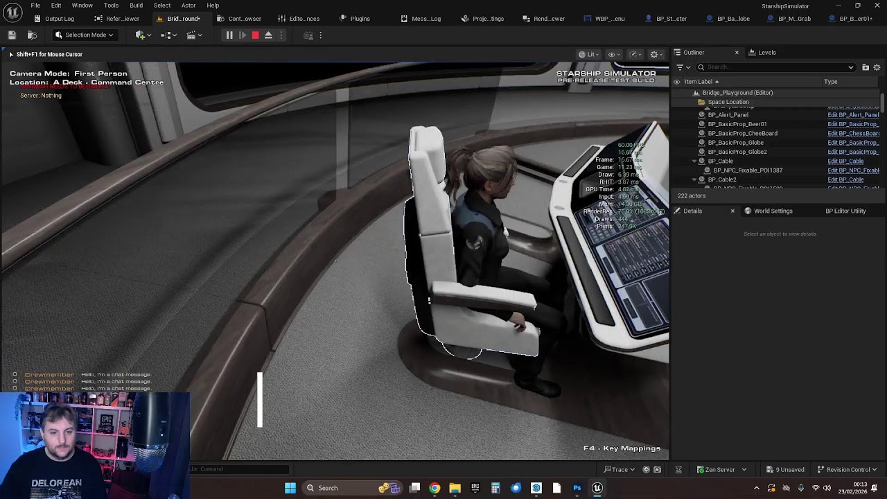
Task: Open the BP Editor Utility tab
Action: click(845, 211)
